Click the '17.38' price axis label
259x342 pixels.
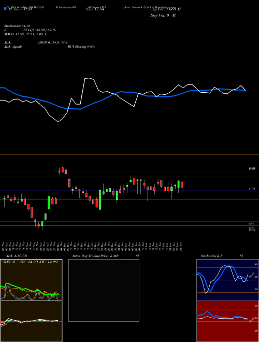pyautogui.click(x=252, y=189)
